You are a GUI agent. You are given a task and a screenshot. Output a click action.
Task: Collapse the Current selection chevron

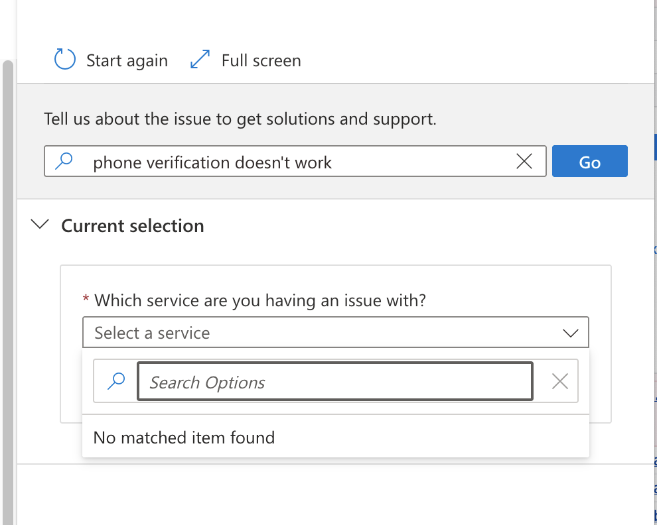pyautogui.click(x=40, y=225)
